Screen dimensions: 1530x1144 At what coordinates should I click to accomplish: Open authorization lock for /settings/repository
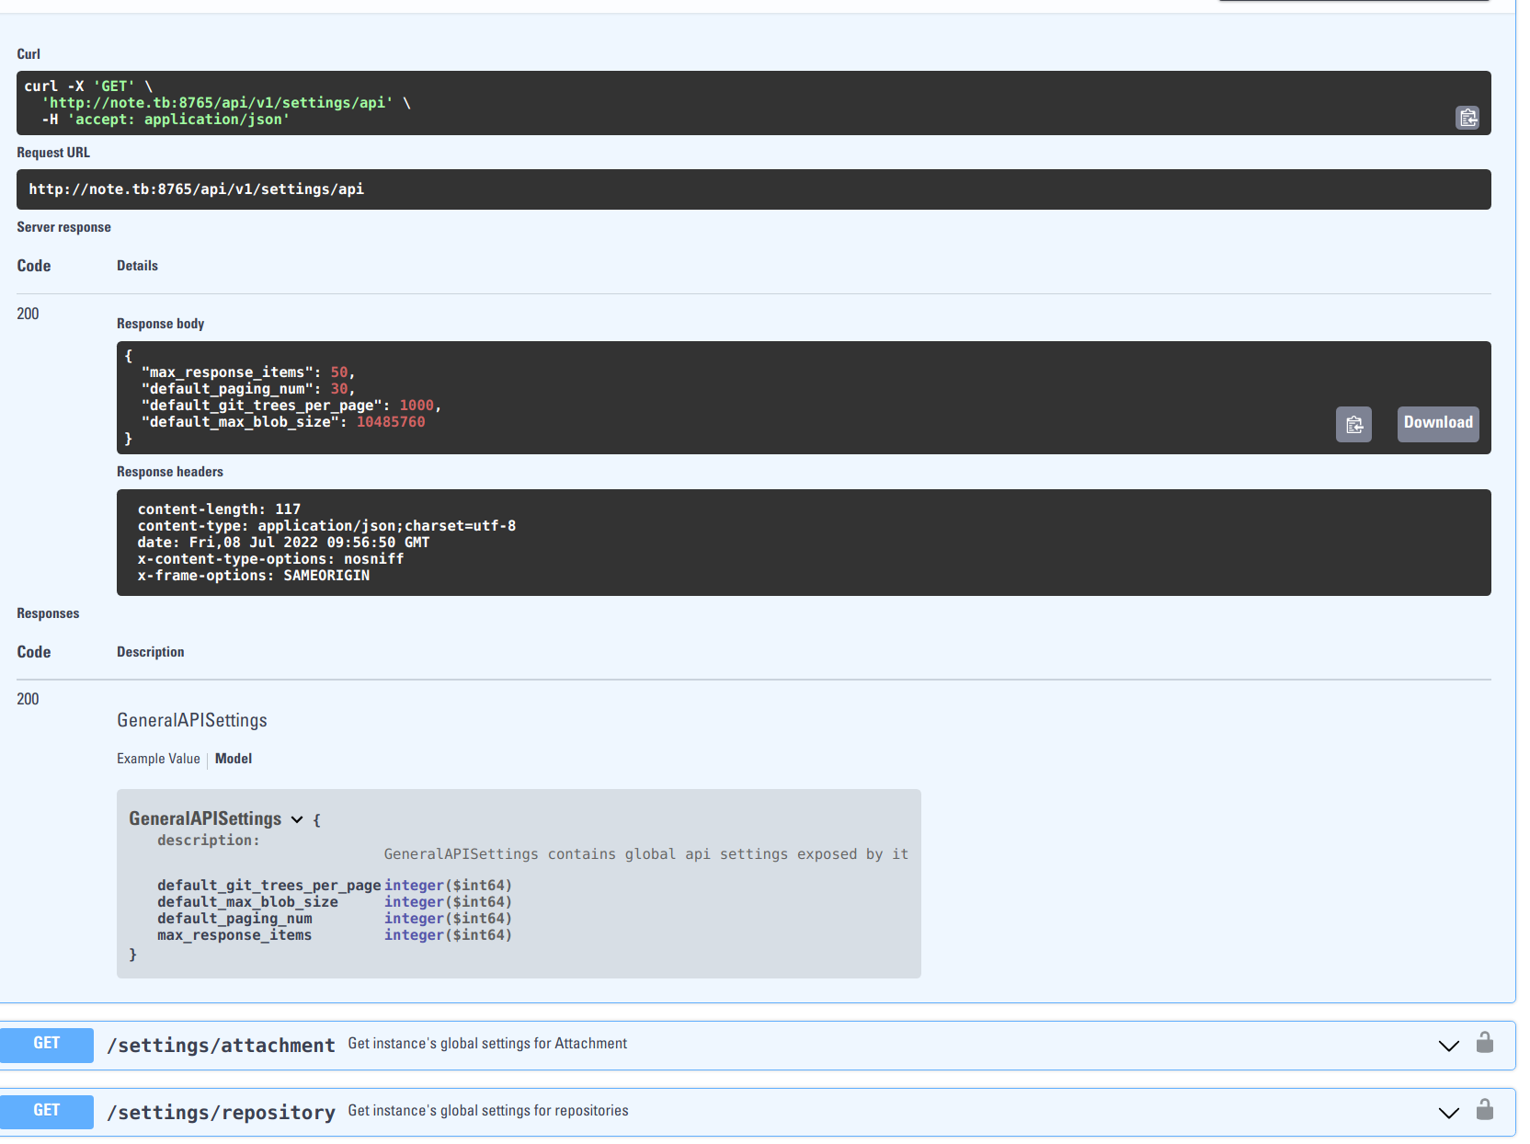click(x=1486, y=1110)
